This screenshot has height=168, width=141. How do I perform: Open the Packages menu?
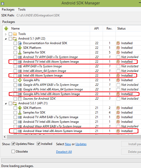coord(8,10)
